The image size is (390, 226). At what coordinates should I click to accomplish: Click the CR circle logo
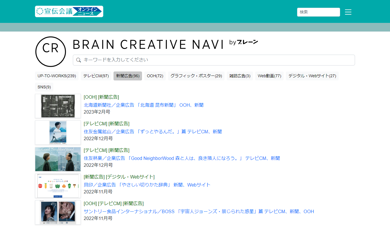(51, 52)
